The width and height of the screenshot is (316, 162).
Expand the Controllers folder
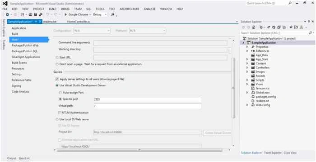point(247,67)
